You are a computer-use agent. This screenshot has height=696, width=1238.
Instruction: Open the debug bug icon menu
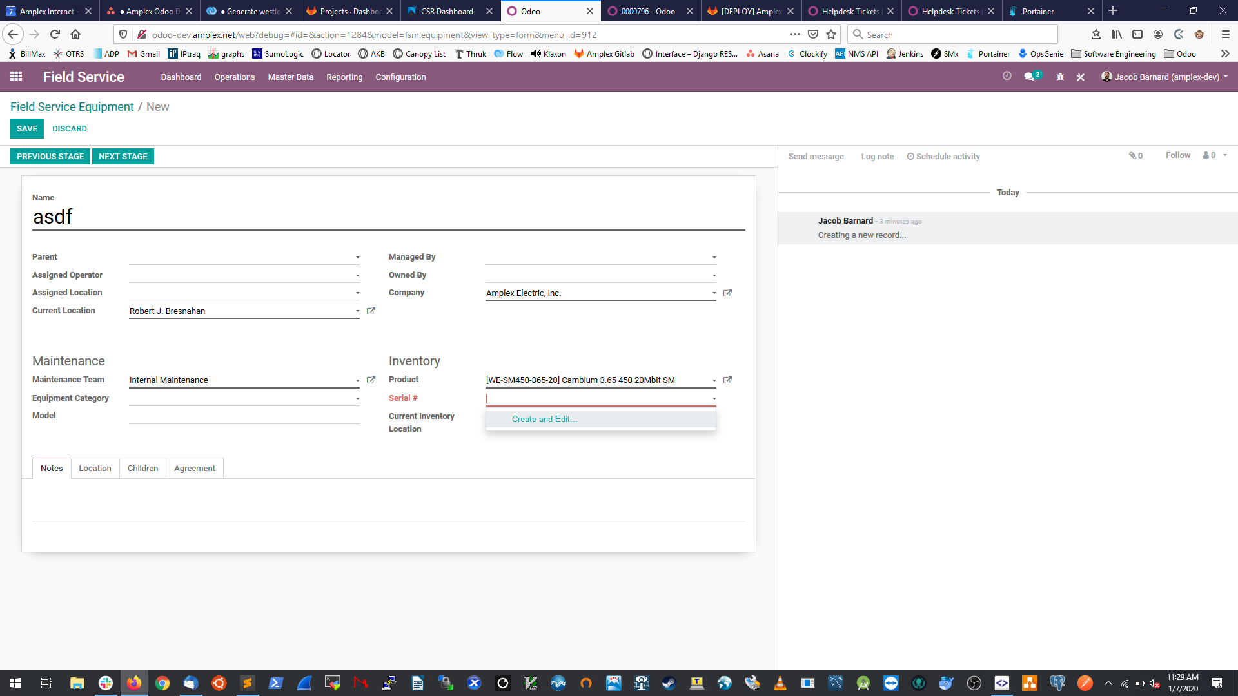pyautogui.click(x=1060, y=77)
